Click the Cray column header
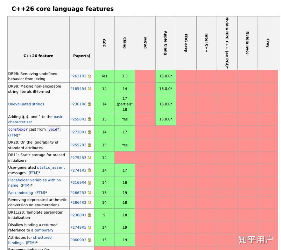Image resolution: width=281 pixels, height=250 pixels. click(x=268, y=43)
